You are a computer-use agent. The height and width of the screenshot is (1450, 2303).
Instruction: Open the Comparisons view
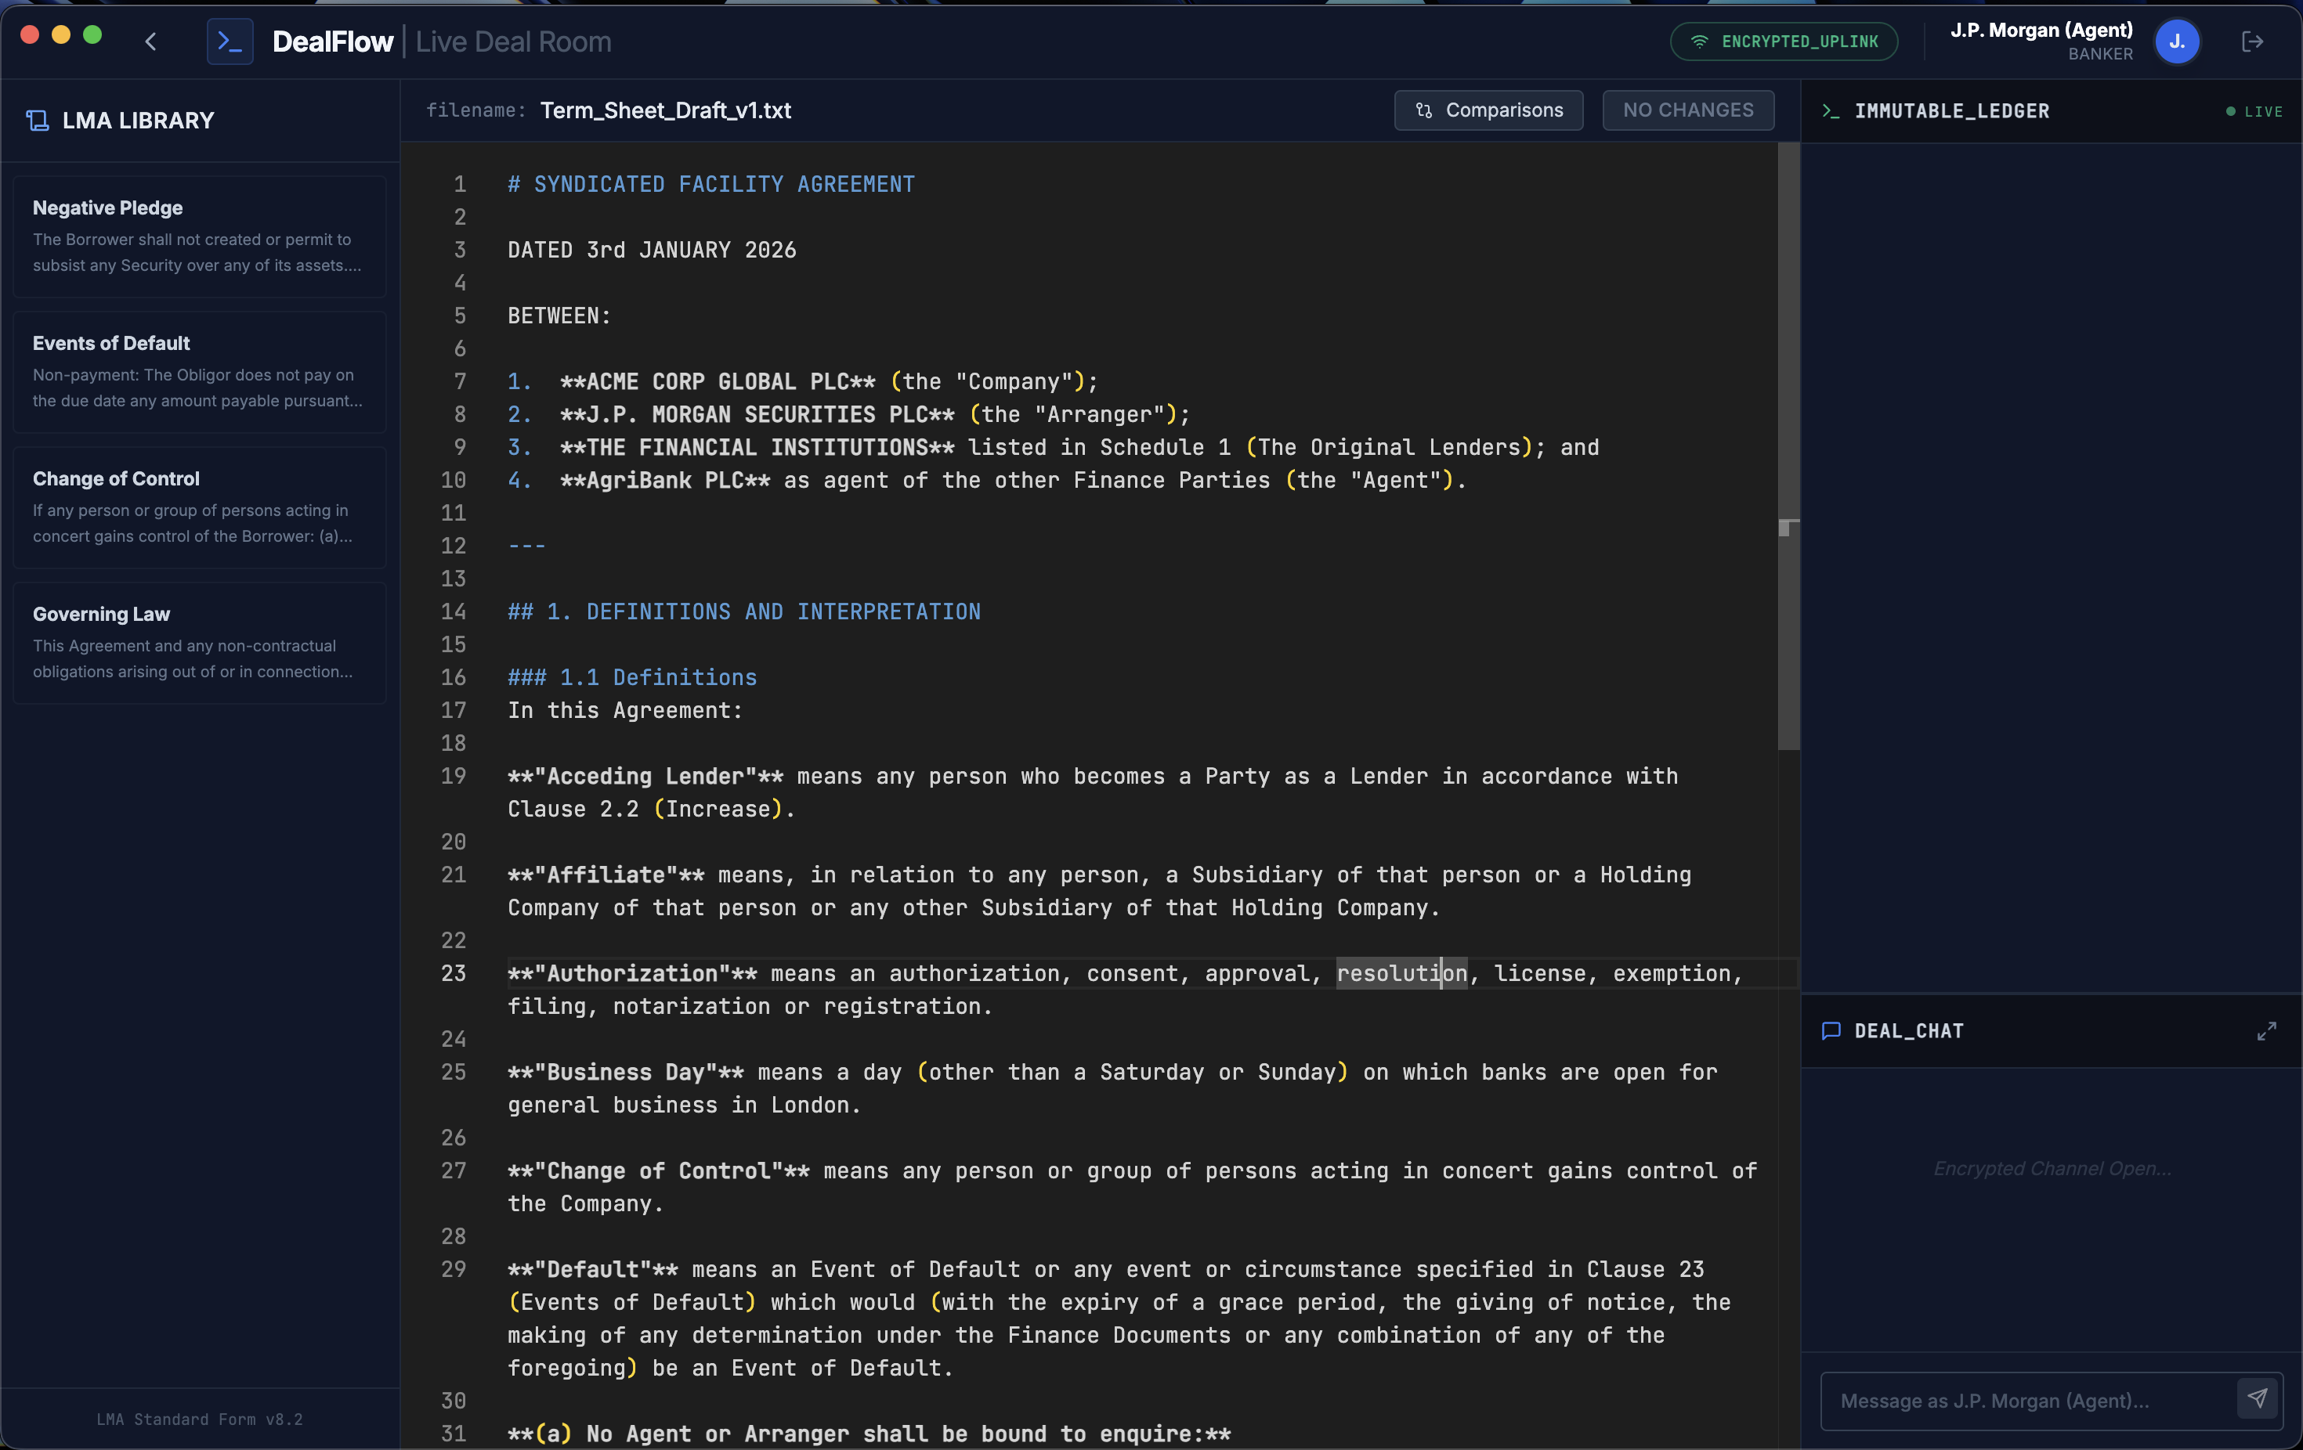1488,110
